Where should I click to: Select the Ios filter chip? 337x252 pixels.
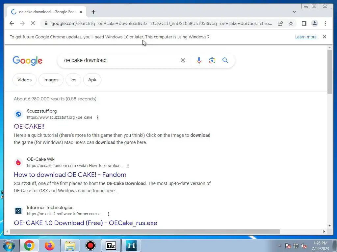coord(73,80)
